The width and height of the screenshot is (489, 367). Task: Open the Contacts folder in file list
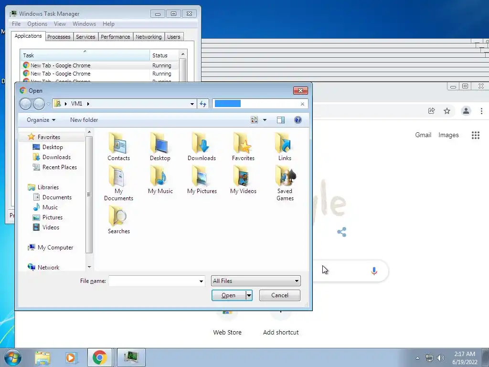[x=118, y=147]
